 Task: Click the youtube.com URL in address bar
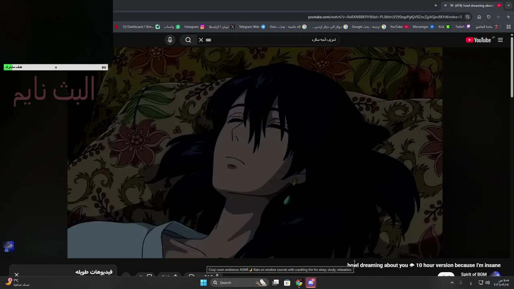click(x=385, y=17)
